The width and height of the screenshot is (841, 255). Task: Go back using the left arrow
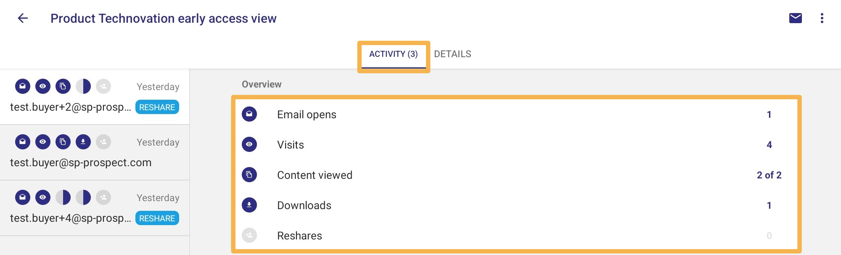pos(23,18)
